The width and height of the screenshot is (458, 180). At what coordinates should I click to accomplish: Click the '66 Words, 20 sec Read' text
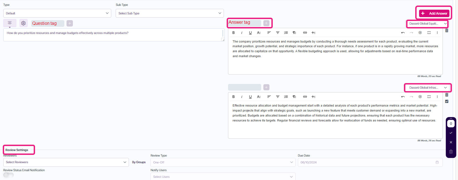429,76
